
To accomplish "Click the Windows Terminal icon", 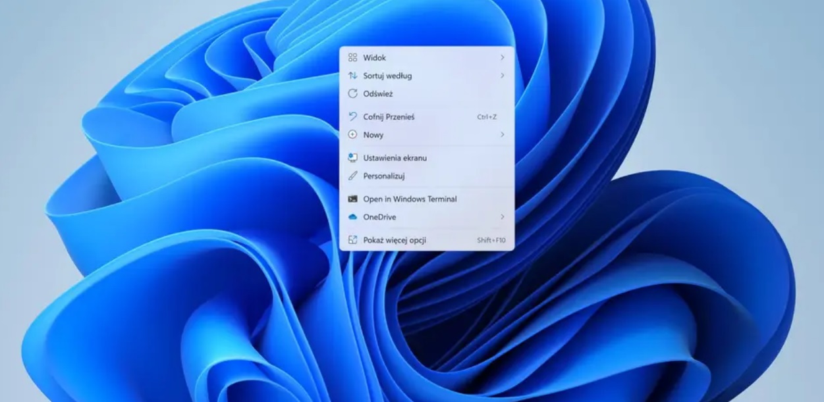I will click(x=352, y=199).
